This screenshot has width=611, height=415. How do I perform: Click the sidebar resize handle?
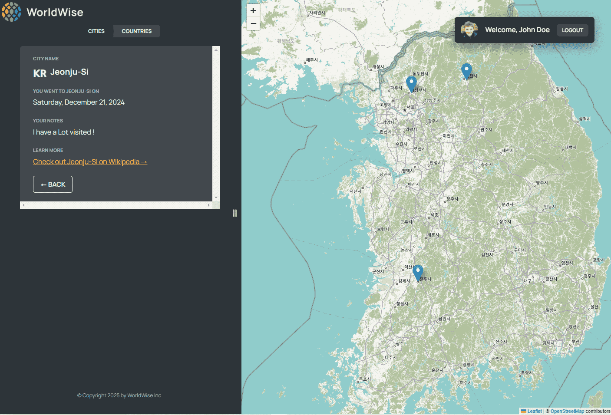(x=235, y=213)
